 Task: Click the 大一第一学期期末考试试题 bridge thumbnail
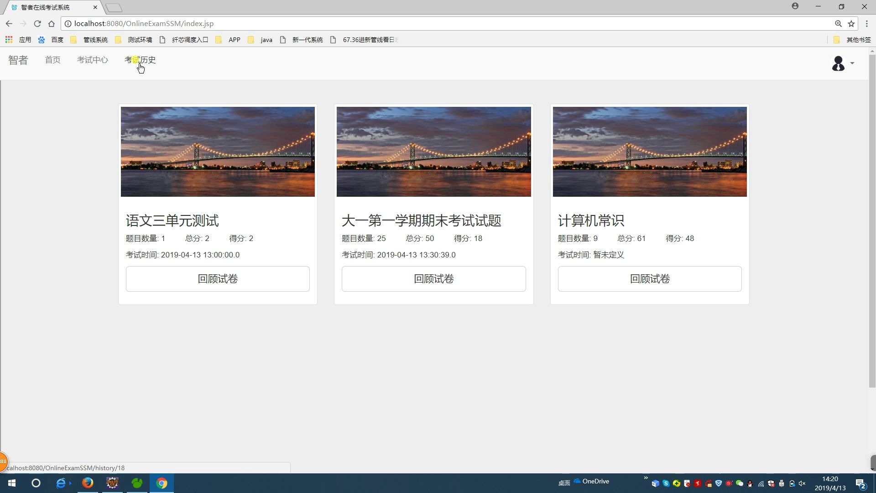433,152
